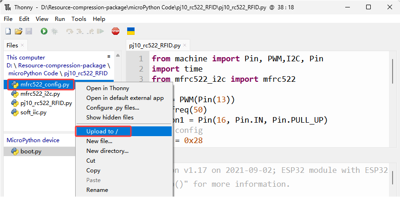
Task: Click the Resource-compression-package path link
Action: (x=62, y=66)
